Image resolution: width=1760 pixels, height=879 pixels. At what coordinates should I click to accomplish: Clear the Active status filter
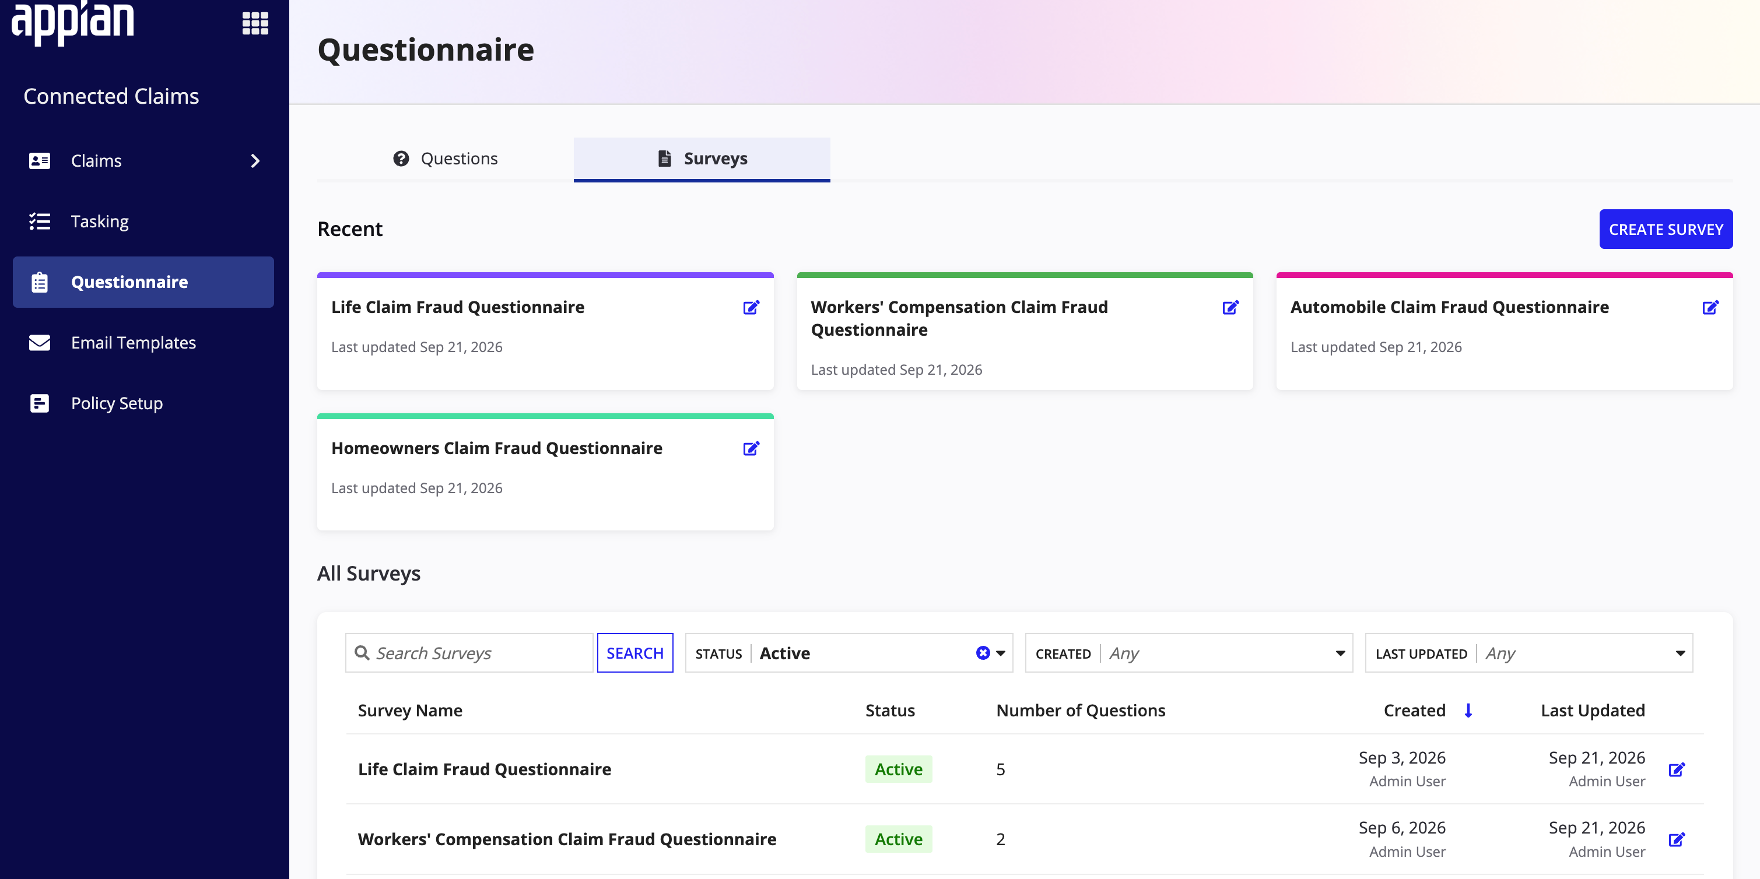[x=983, y=652]
